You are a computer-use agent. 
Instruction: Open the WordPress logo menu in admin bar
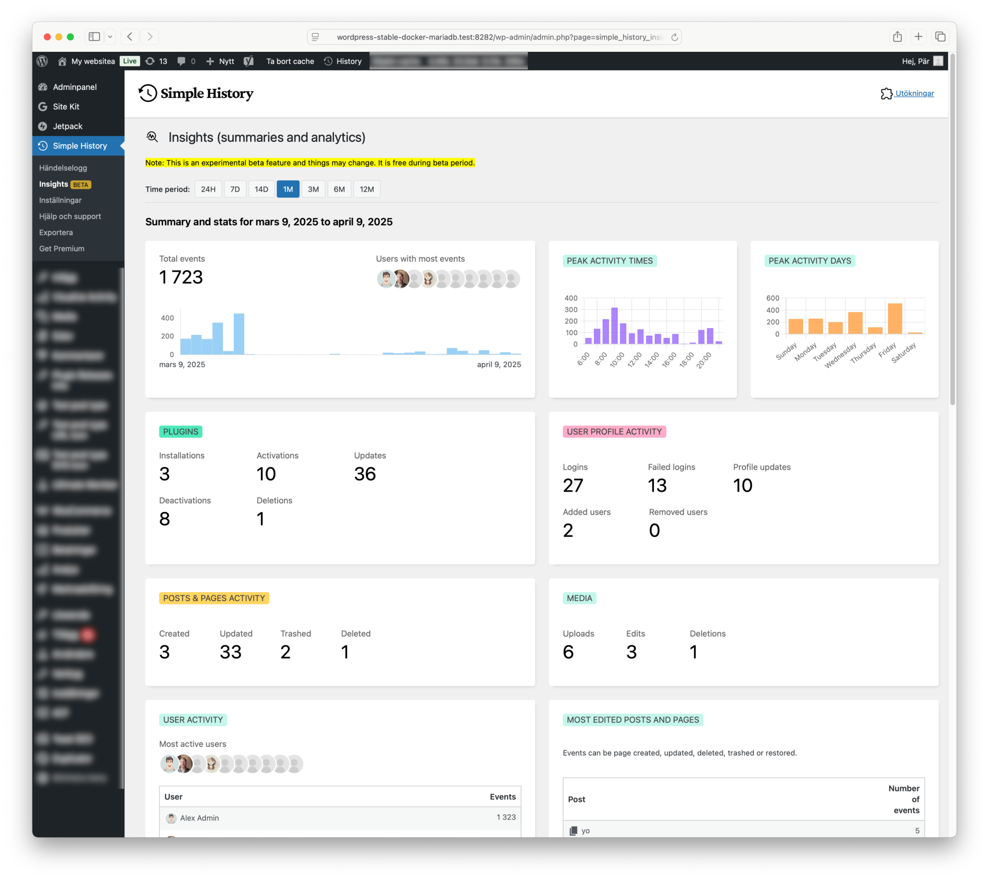[x=43, y=61]
